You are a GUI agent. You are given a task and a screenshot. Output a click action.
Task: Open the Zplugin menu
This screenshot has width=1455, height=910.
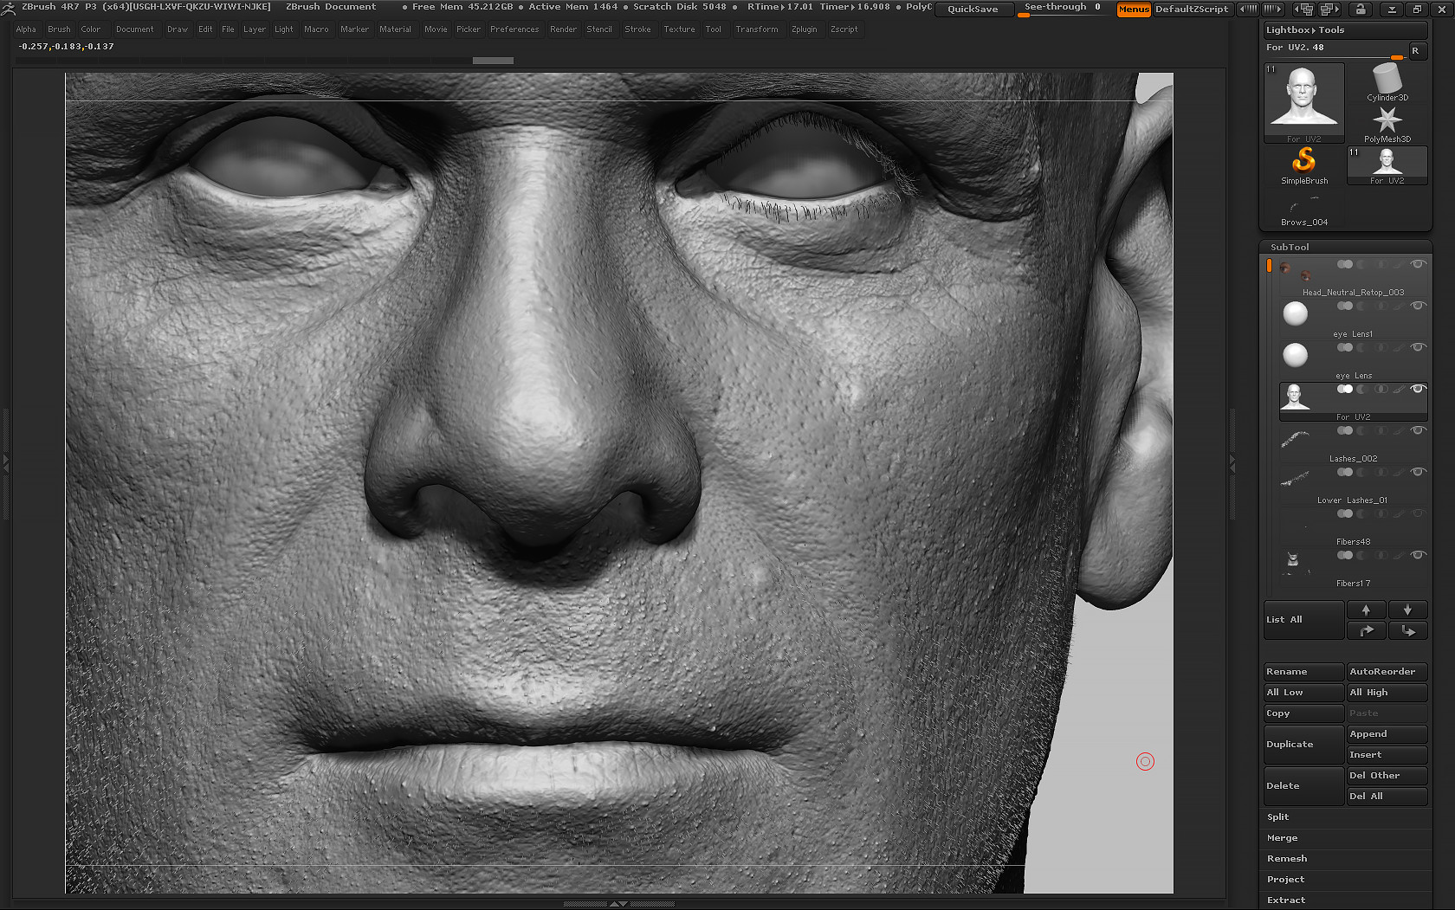click(x=805, y=29)
